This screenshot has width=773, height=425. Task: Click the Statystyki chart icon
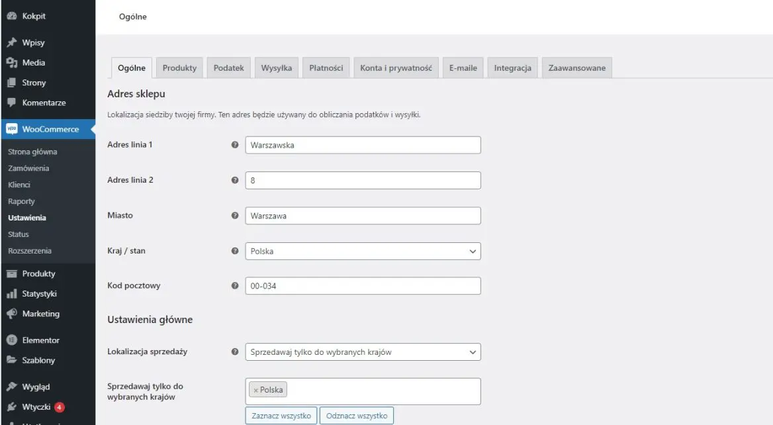(x=11, y=293)
